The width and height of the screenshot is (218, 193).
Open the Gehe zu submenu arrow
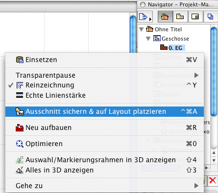(x=196, y=186)
